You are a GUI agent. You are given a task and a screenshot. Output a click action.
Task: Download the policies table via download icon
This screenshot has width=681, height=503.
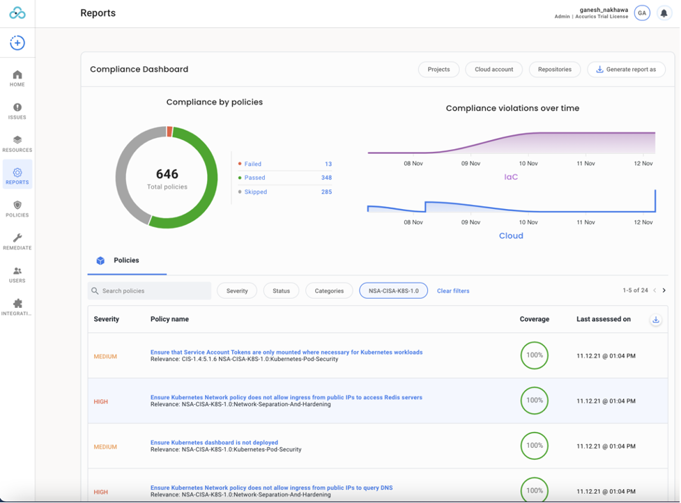click(656, 320)
